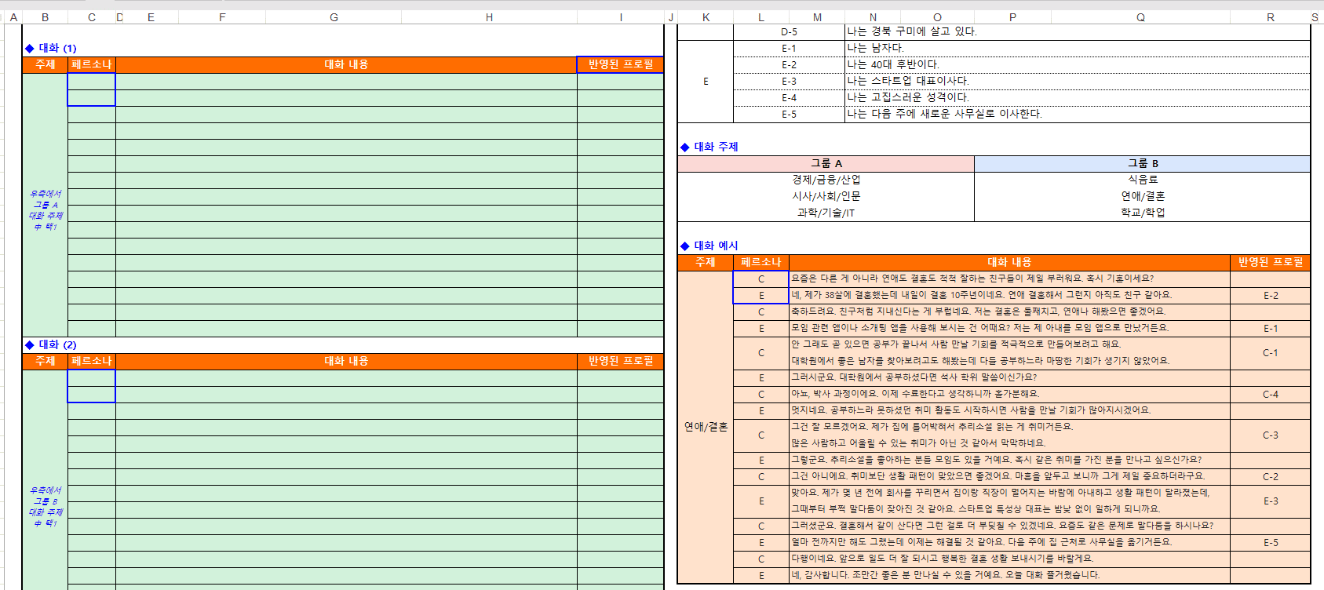Screen dimensions: 1324x590
Task: Select the last line '네, 감사합니다. 조만간'
Action: point(1009,575)
